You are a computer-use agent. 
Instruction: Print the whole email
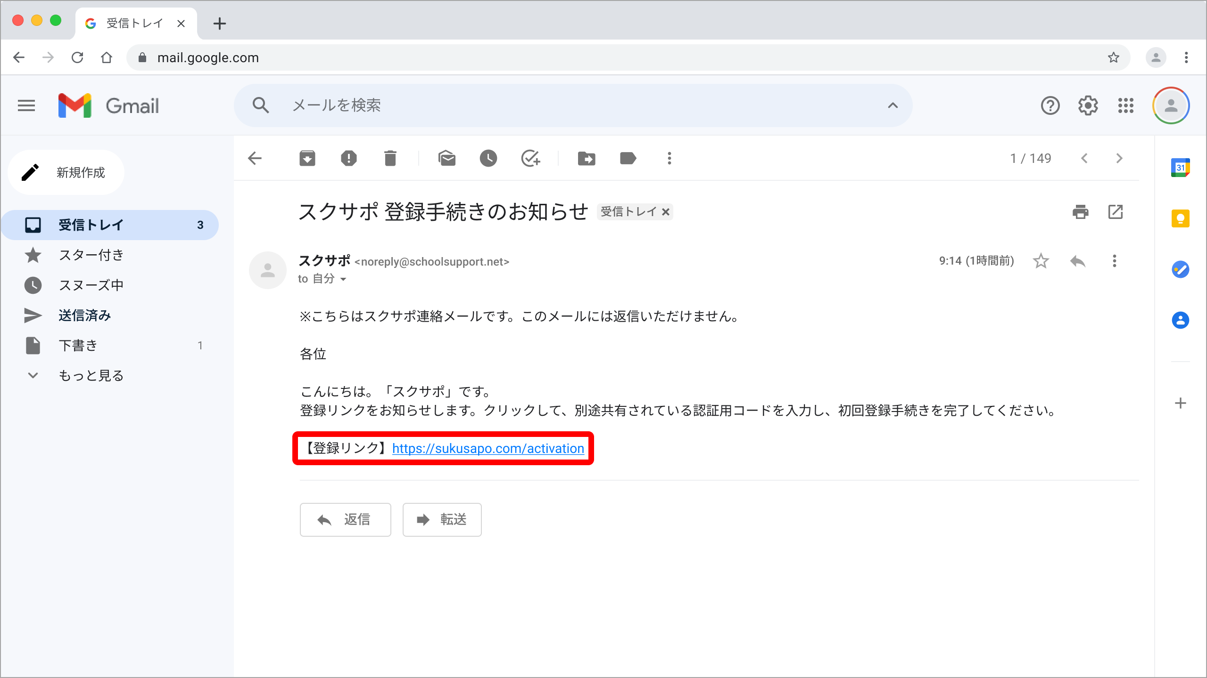pyautogui.click(x=1080, y=212)
